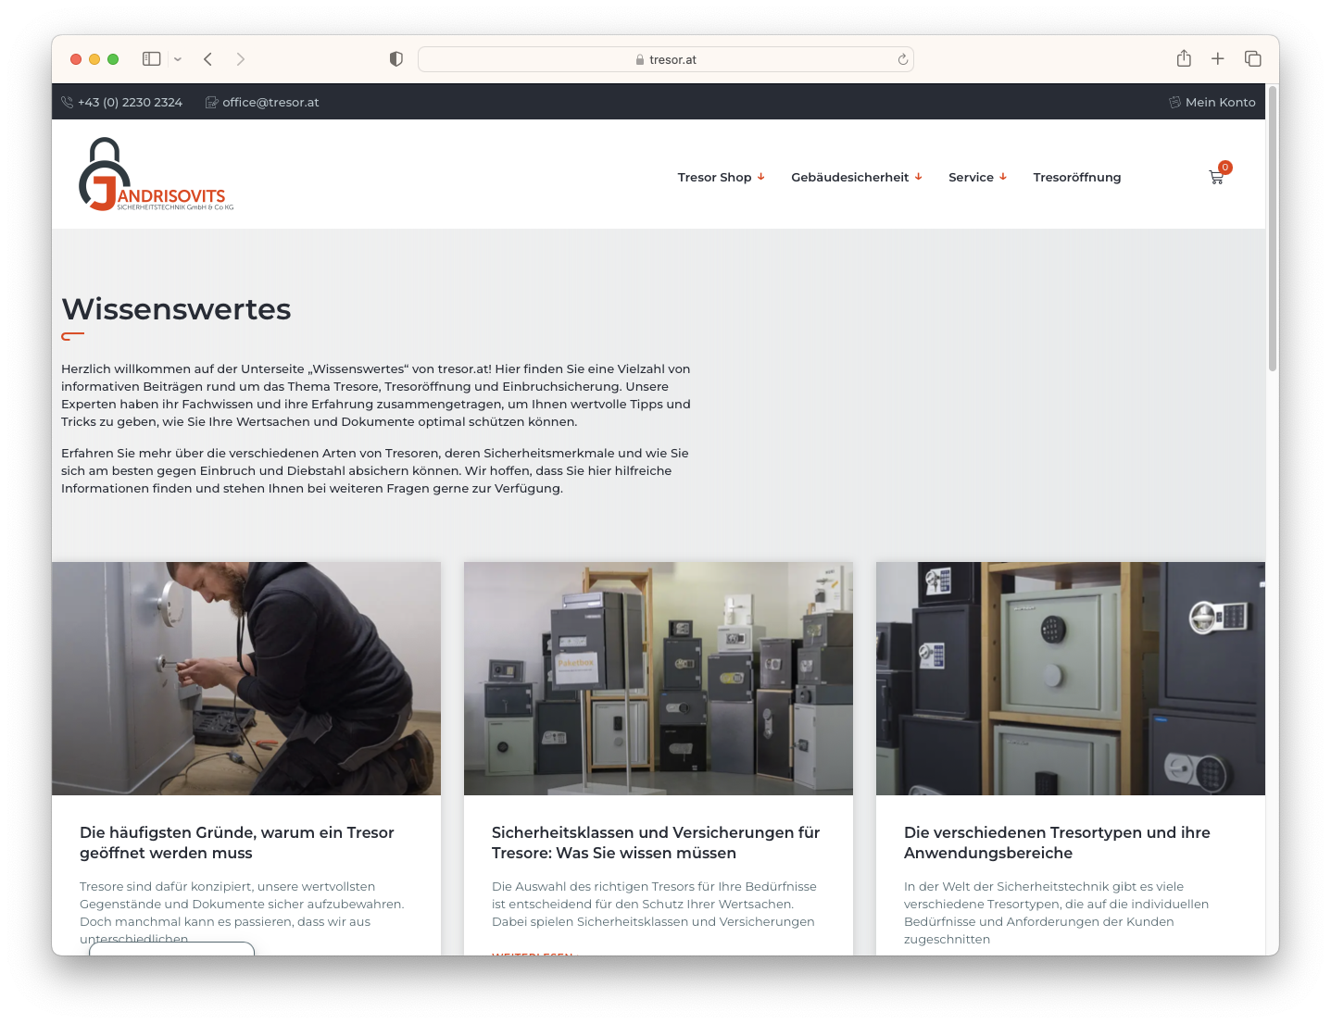Open Mein Konto link

[x=1221, y=103]
